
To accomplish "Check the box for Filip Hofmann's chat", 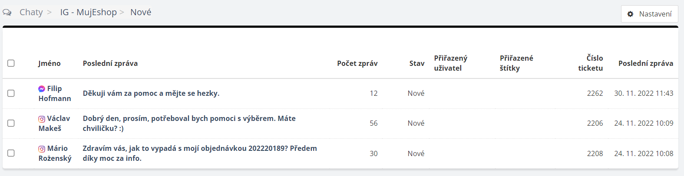I will [x=11, y=93].
